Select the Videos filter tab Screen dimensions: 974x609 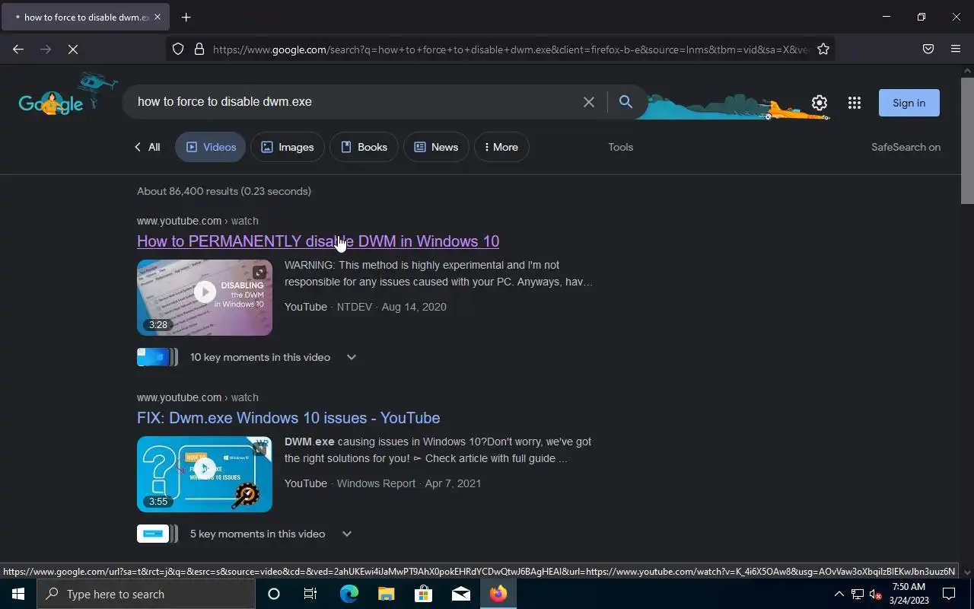(x=211, y=147)
